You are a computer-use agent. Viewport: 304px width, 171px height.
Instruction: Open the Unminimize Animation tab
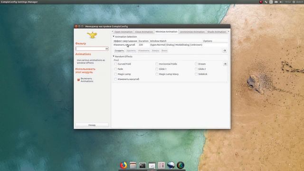(192, 32)
